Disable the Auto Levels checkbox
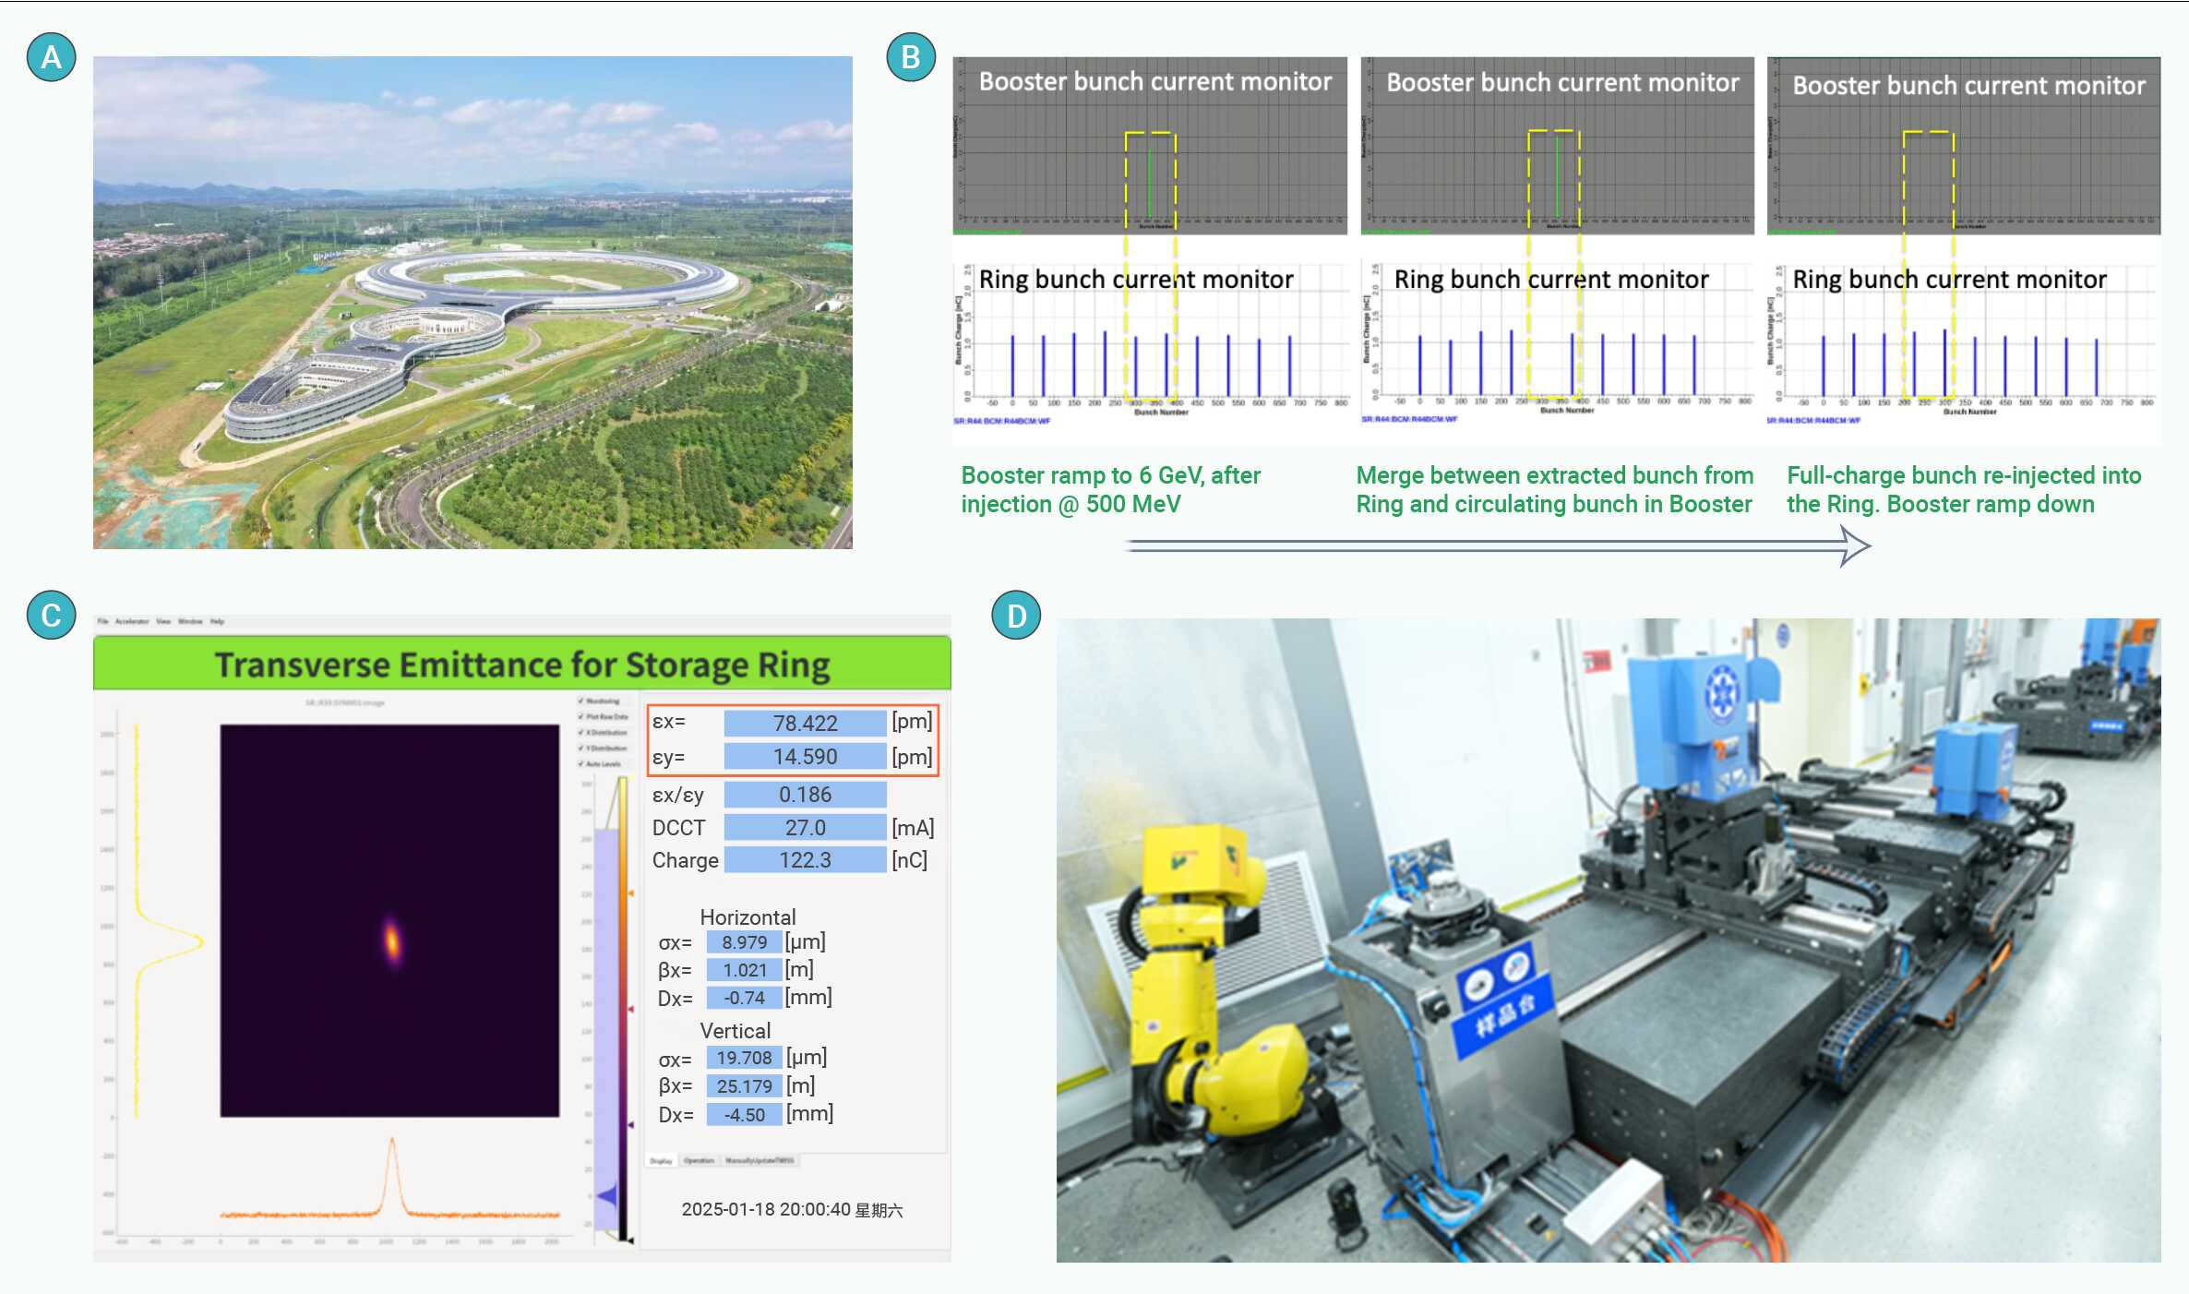2189x1294 pixels. pyautogui.click(x=580, y=764)
